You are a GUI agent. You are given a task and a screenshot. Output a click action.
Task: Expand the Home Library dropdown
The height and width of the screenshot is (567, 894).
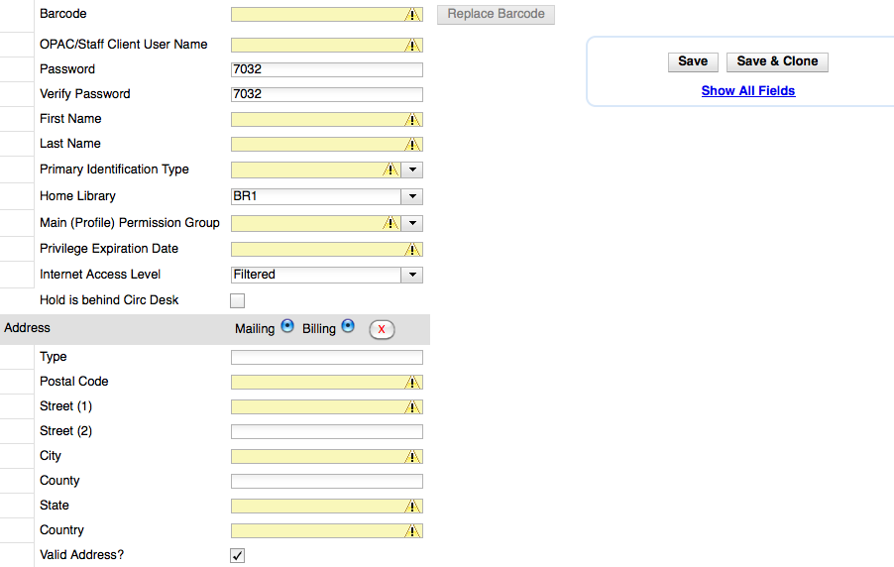pyautogui.click(x=412, y=197)
